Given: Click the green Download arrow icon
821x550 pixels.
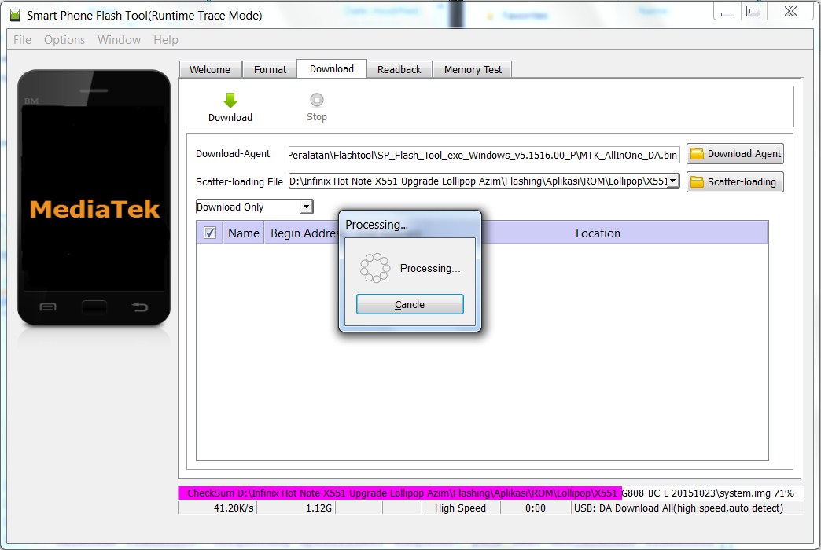Looking at the screenshot, I should point(230,101).
